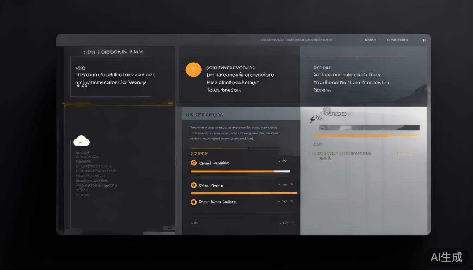The image size is (473, 270).
Task: Click the dark input bar in right panel
Action: click(x=369, y=128)
